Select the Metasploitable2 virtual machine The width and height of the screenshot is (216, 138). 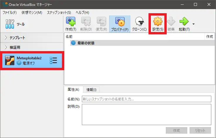click(26, 60)
